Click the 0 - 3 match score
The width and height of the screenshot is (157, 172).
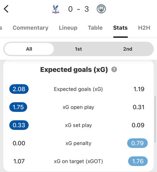pos(79,9)
